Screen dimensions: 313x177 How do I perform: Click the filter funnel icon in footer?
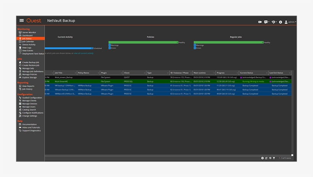pos(274,158)
